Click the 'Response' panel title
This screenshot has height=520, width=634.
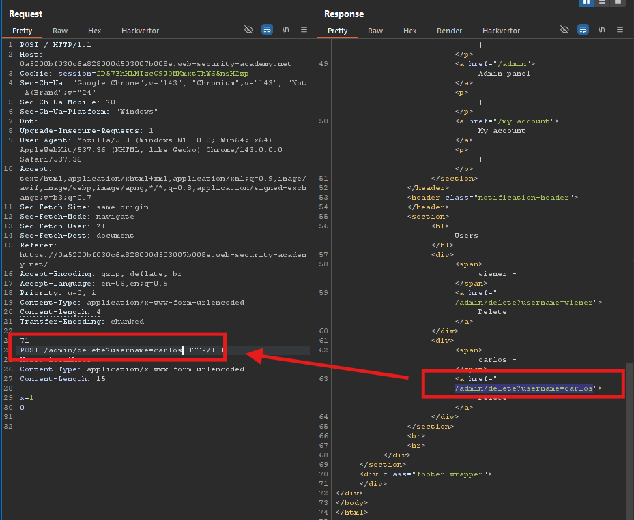(x=344, y=14)
